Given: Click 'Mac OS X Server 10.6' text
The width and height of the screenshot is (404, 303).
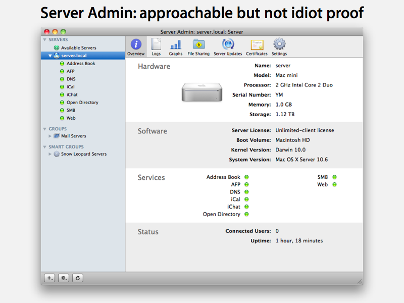Looking at the screenshot, I should [x=301, y=160].
